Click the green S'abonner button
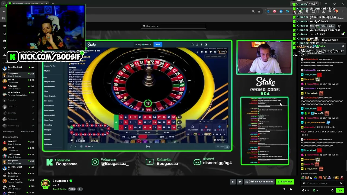Screen dimensions: 347x195 pos(285,182)
